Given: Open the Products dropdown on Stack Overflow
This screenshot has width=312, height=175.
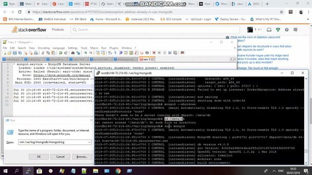Looking at the screenshot, I should (x=58, y=30).
